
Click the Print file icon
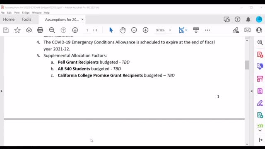[x=40, y=30]
